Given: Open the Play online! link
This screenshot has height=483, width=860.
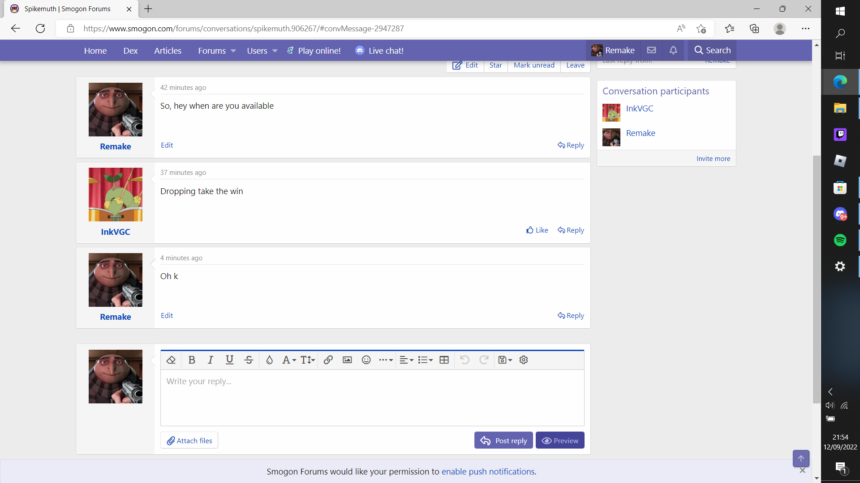Looking at the screenshot, I should [314, 51].
